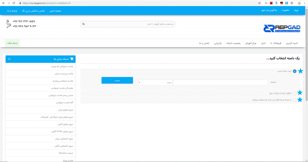
Task: Click the یادآوری رمز عبور link
Action: tap(269, 10)
